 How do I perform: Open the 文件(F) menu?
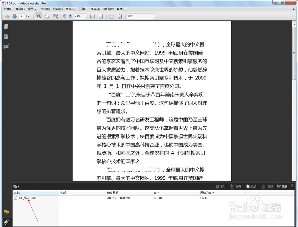pyautogui.click(x=8, y=9)
